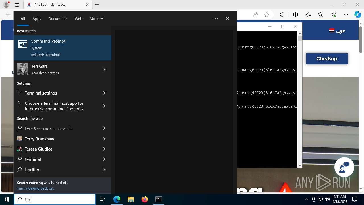Expand Terry Bradshaw result chevron
The height and width of the screenshot is (205, 364).
click(x=104, y=139)
